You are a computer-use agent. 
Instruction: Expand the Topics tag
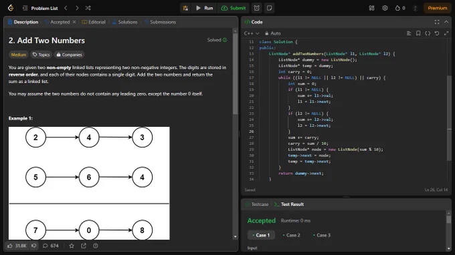(41, 55)
